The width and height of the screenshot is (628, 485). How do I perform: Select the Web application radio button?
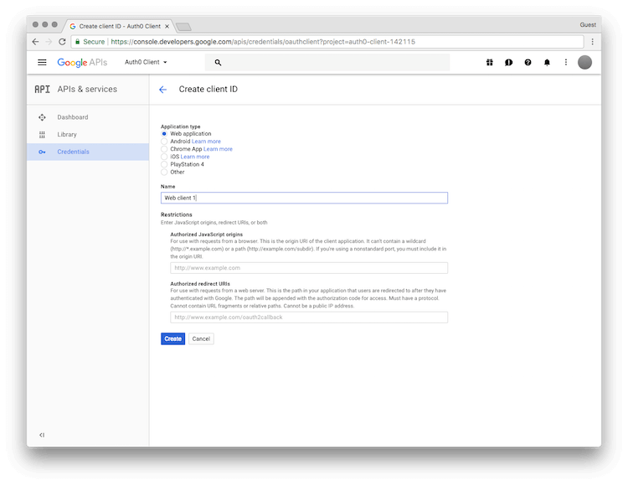164,133
